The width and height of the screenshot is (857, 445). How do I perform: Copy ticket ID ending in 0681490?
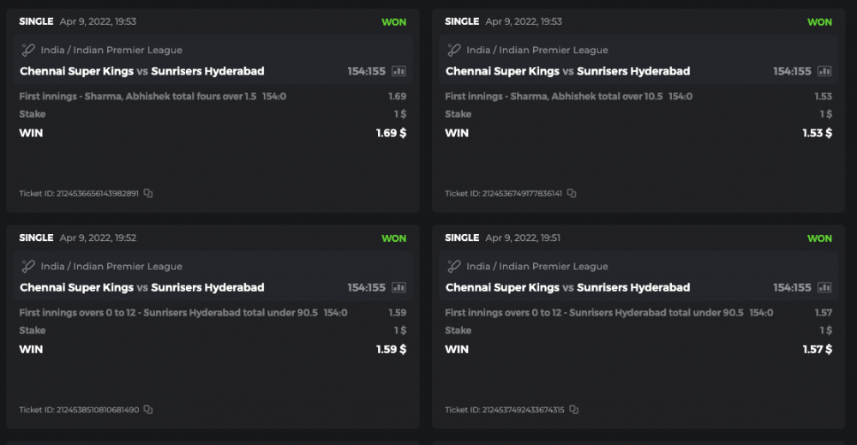click(148, 410)
